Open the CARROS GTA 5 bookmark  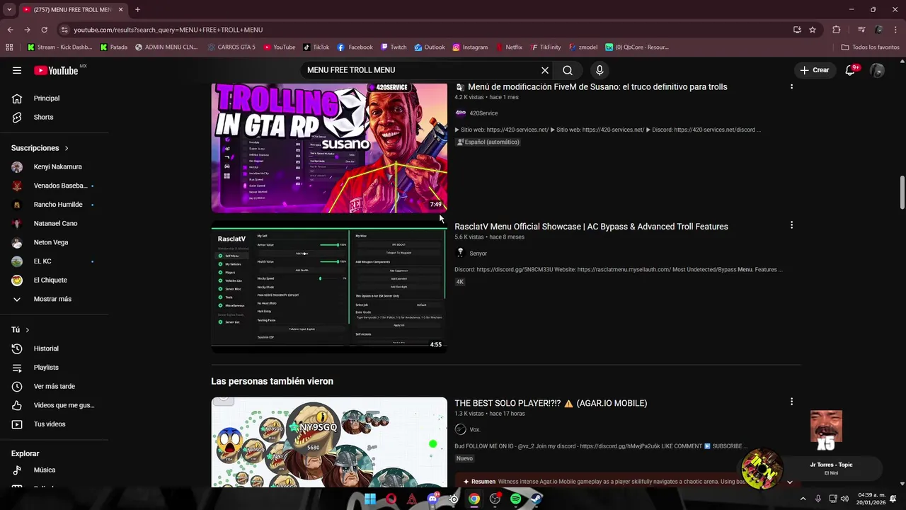click(231, 47)
